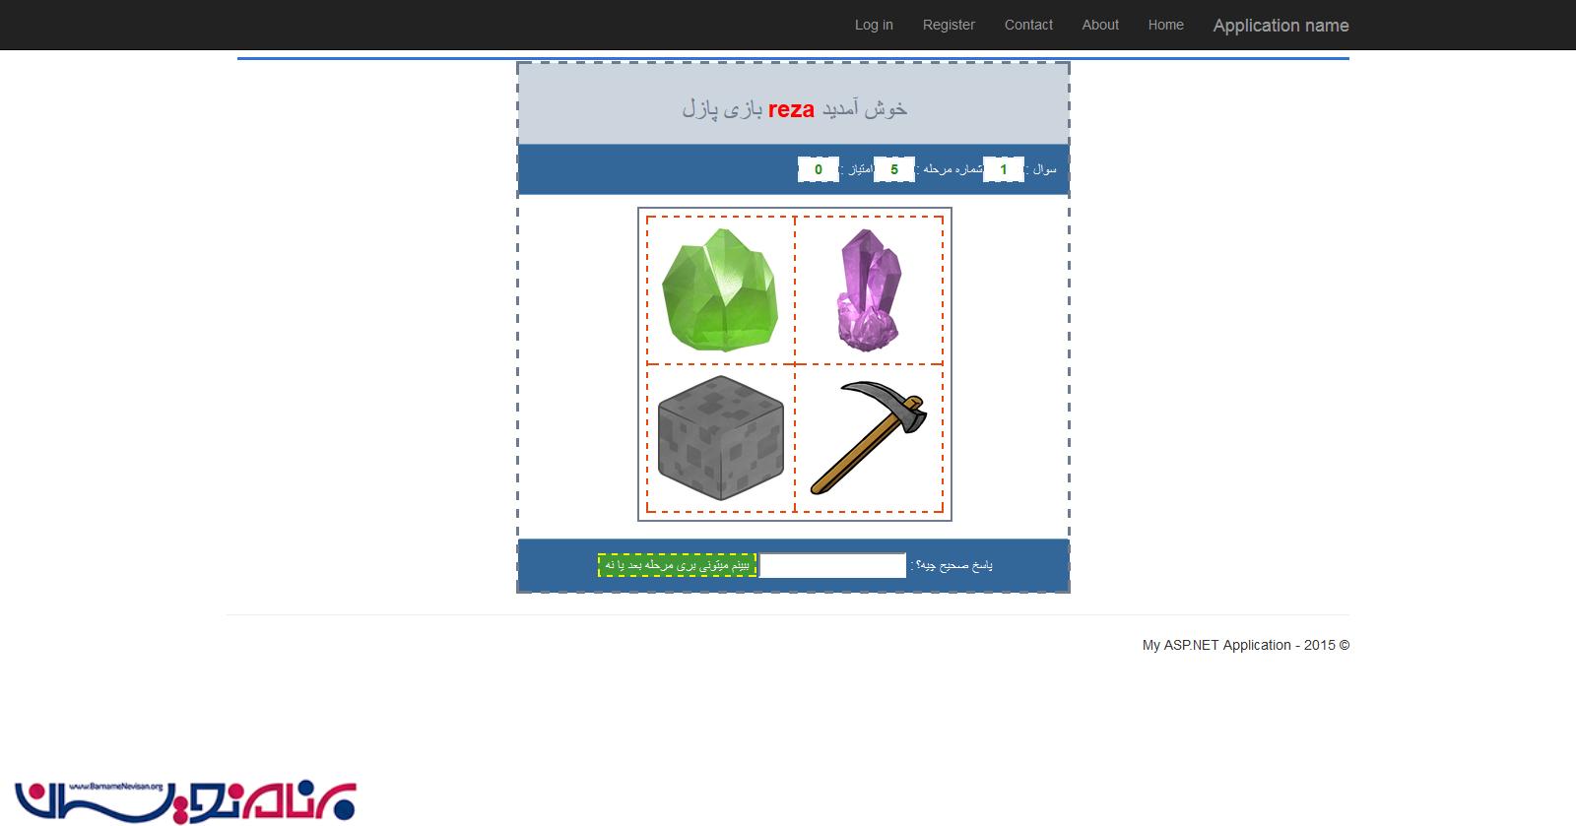Image resolution: width=1576 pixels, height=826 pixels.
Task: Submit answer with the green dashed button
Action: click(x=677, y=565)
